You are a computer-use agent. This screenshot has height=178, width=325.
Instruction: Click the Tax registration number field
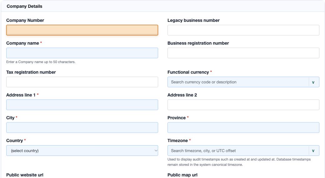click(x=82, y=82)
